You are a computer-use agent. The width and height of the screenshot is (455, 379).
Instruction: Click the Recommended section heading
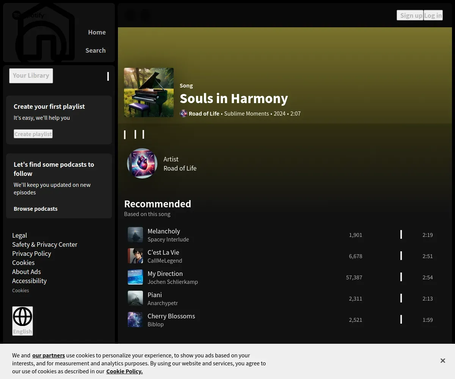point(158,204)
